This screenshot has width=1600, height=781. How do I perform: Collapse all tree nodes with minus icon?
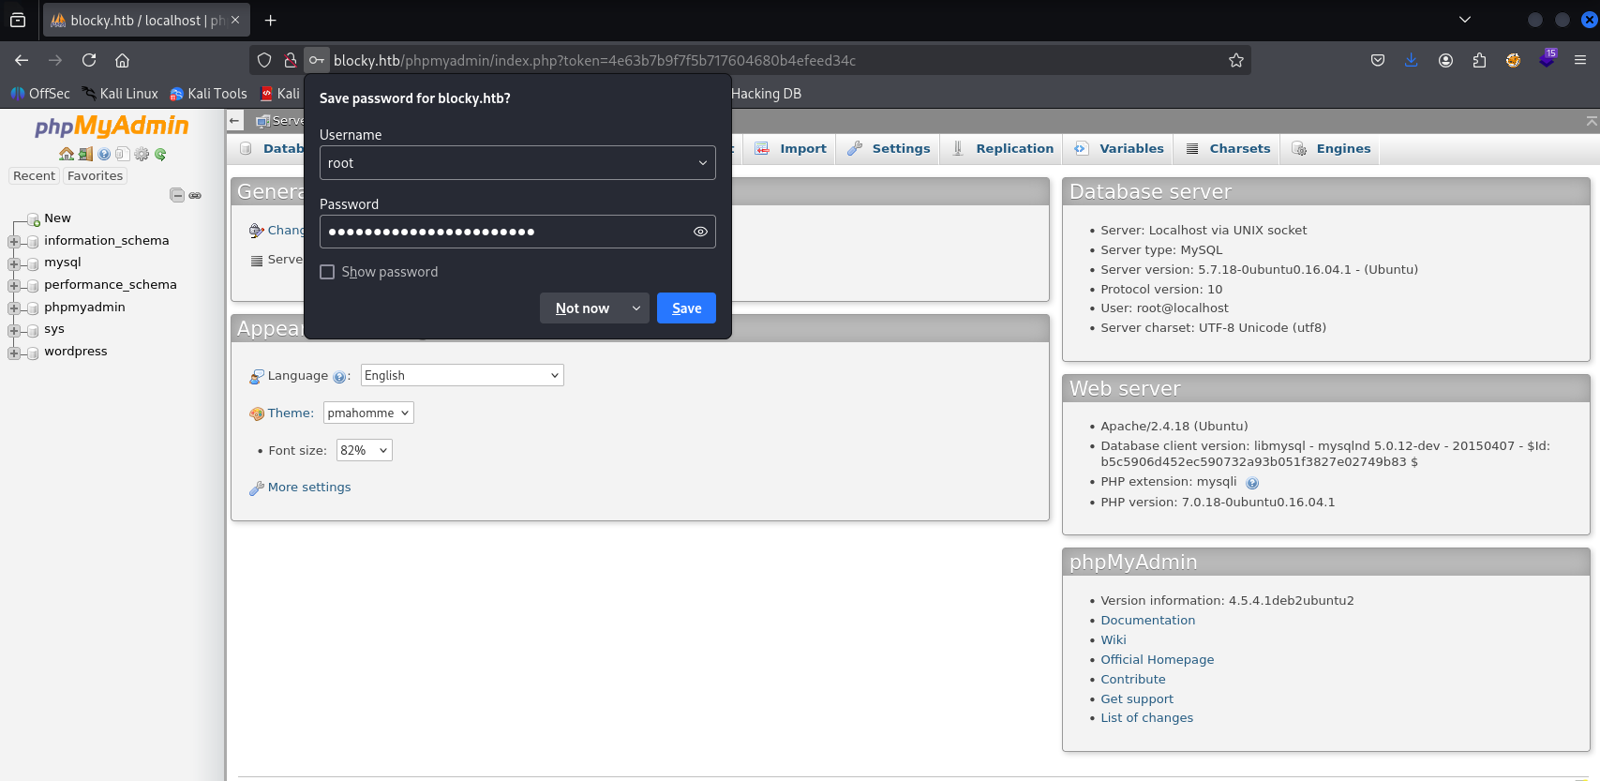pyautogui.click(x=177, y=195)
